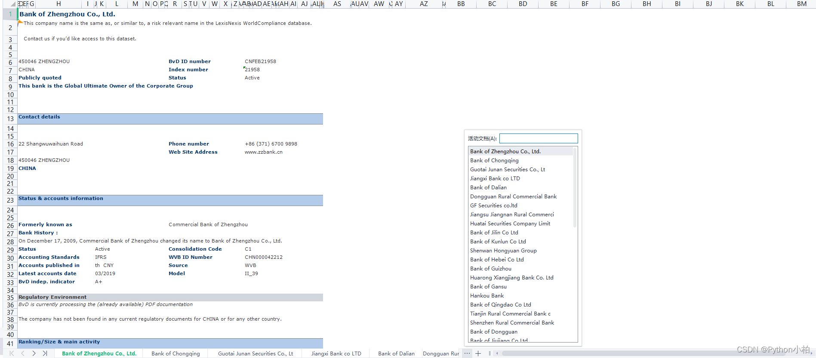This screenshot has width=816, height=358.
Task: Choose Huatai Securities Company Limit entry
Action: pos(520,223)
